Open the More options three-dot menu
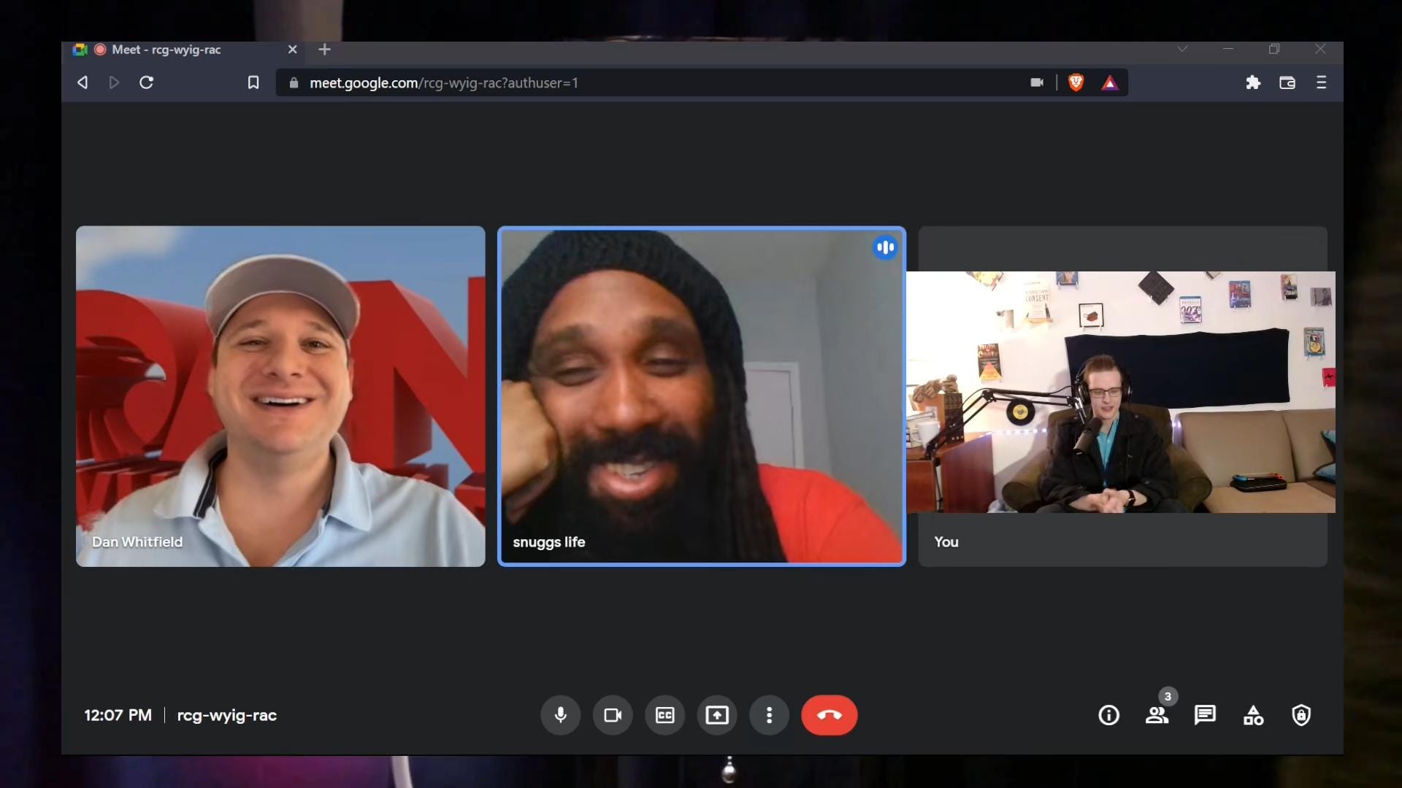This screenshot has width=1402, height=788. click(769, 715)
